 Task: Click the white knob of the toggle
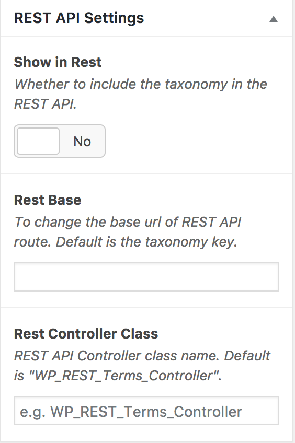(38, 141)
